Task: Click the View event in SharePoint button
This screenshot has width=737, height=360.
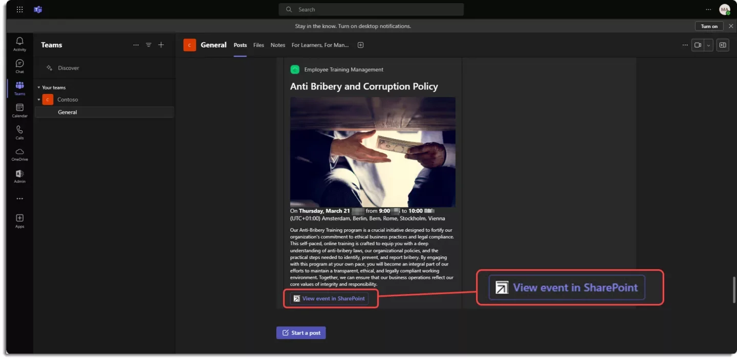Action: point(329,298)
